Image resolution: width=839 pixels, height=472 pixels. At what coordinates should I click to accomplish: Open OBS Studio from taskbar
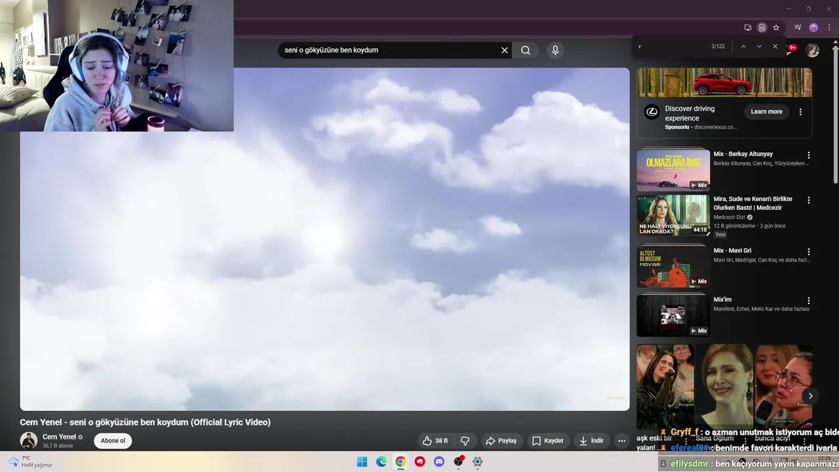[458, 462]
